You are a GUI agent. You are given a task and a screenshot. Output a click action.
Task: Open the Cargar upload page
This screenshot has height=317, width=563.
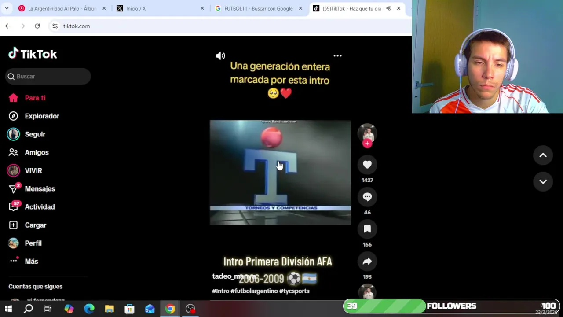click(28, 225)
